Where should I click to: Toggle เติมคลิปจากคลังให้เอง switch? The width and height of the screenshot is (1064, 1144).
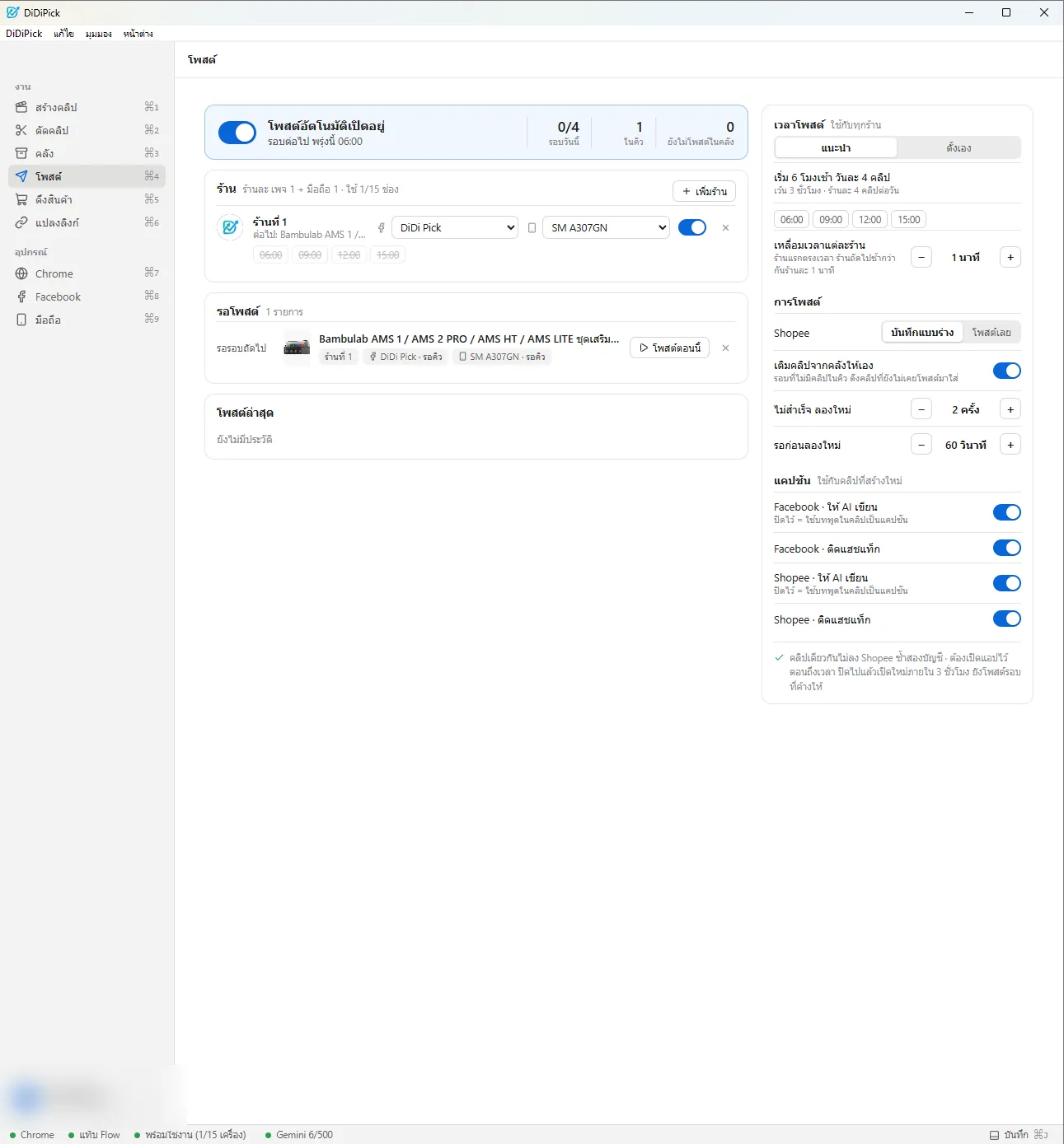click(1007, 371)
